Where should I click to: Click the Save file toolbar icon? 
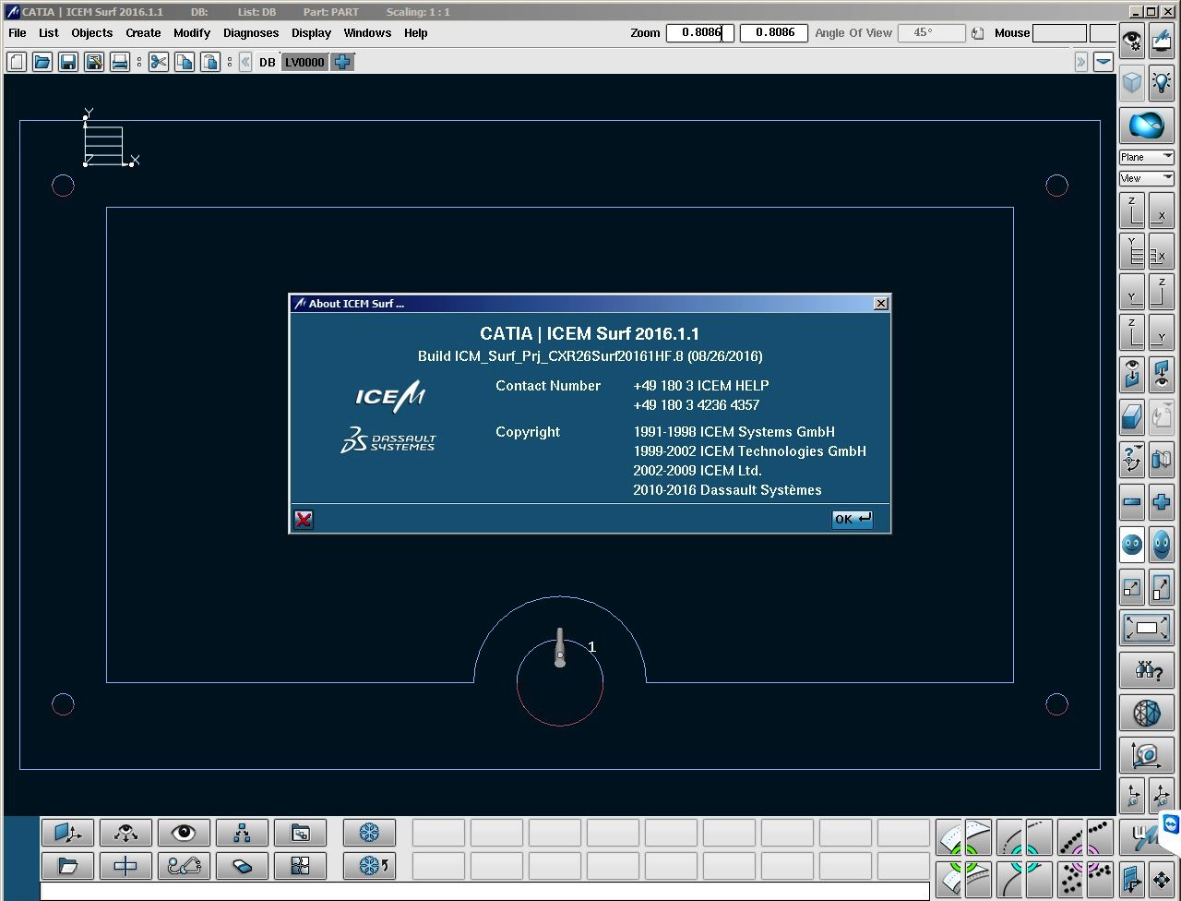click(x=67, y=62)
